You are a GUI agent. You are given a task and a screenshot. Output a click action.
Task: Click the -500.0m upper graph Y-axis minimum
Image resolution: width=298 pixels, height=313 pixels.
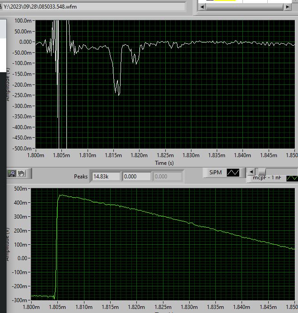(22, 148)
